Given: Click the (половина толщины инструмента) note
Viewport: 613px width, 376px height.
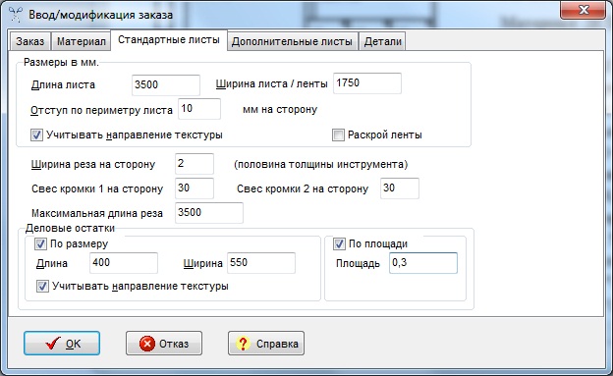Looking at the screenshot, I should click(321, 165).
